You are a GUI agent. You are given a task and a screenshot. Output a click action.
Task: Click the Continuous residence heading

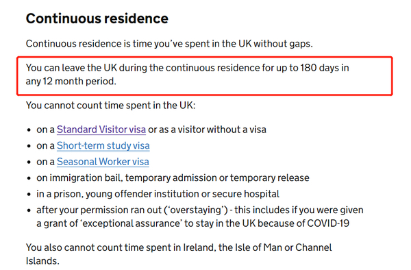tap(97, 19)
